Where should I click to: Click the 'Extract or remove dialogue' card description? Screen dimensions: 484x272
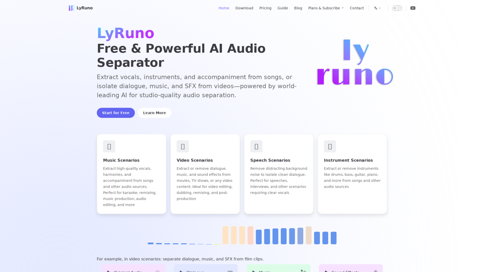[204, 183]
